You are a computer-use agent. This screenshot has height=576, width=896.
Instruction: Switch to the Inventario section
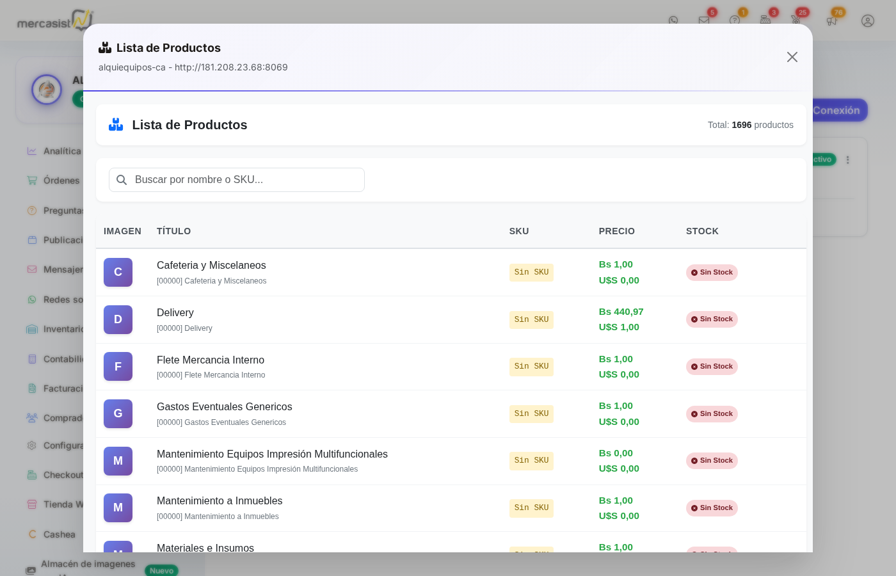32,329
